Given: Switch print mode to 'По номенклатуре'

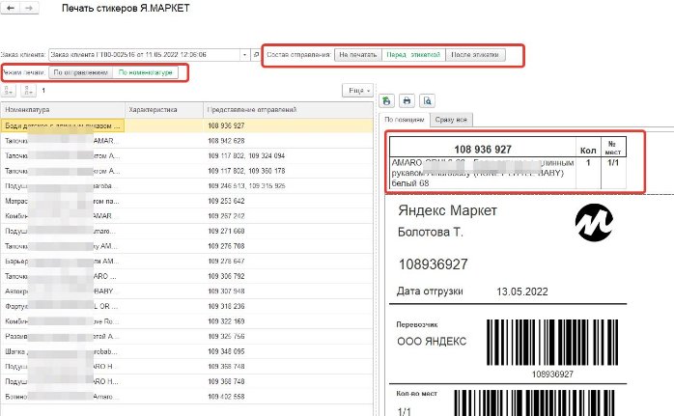Looking at the screenshot, I should pyautogui.click(x=146, y=72).
